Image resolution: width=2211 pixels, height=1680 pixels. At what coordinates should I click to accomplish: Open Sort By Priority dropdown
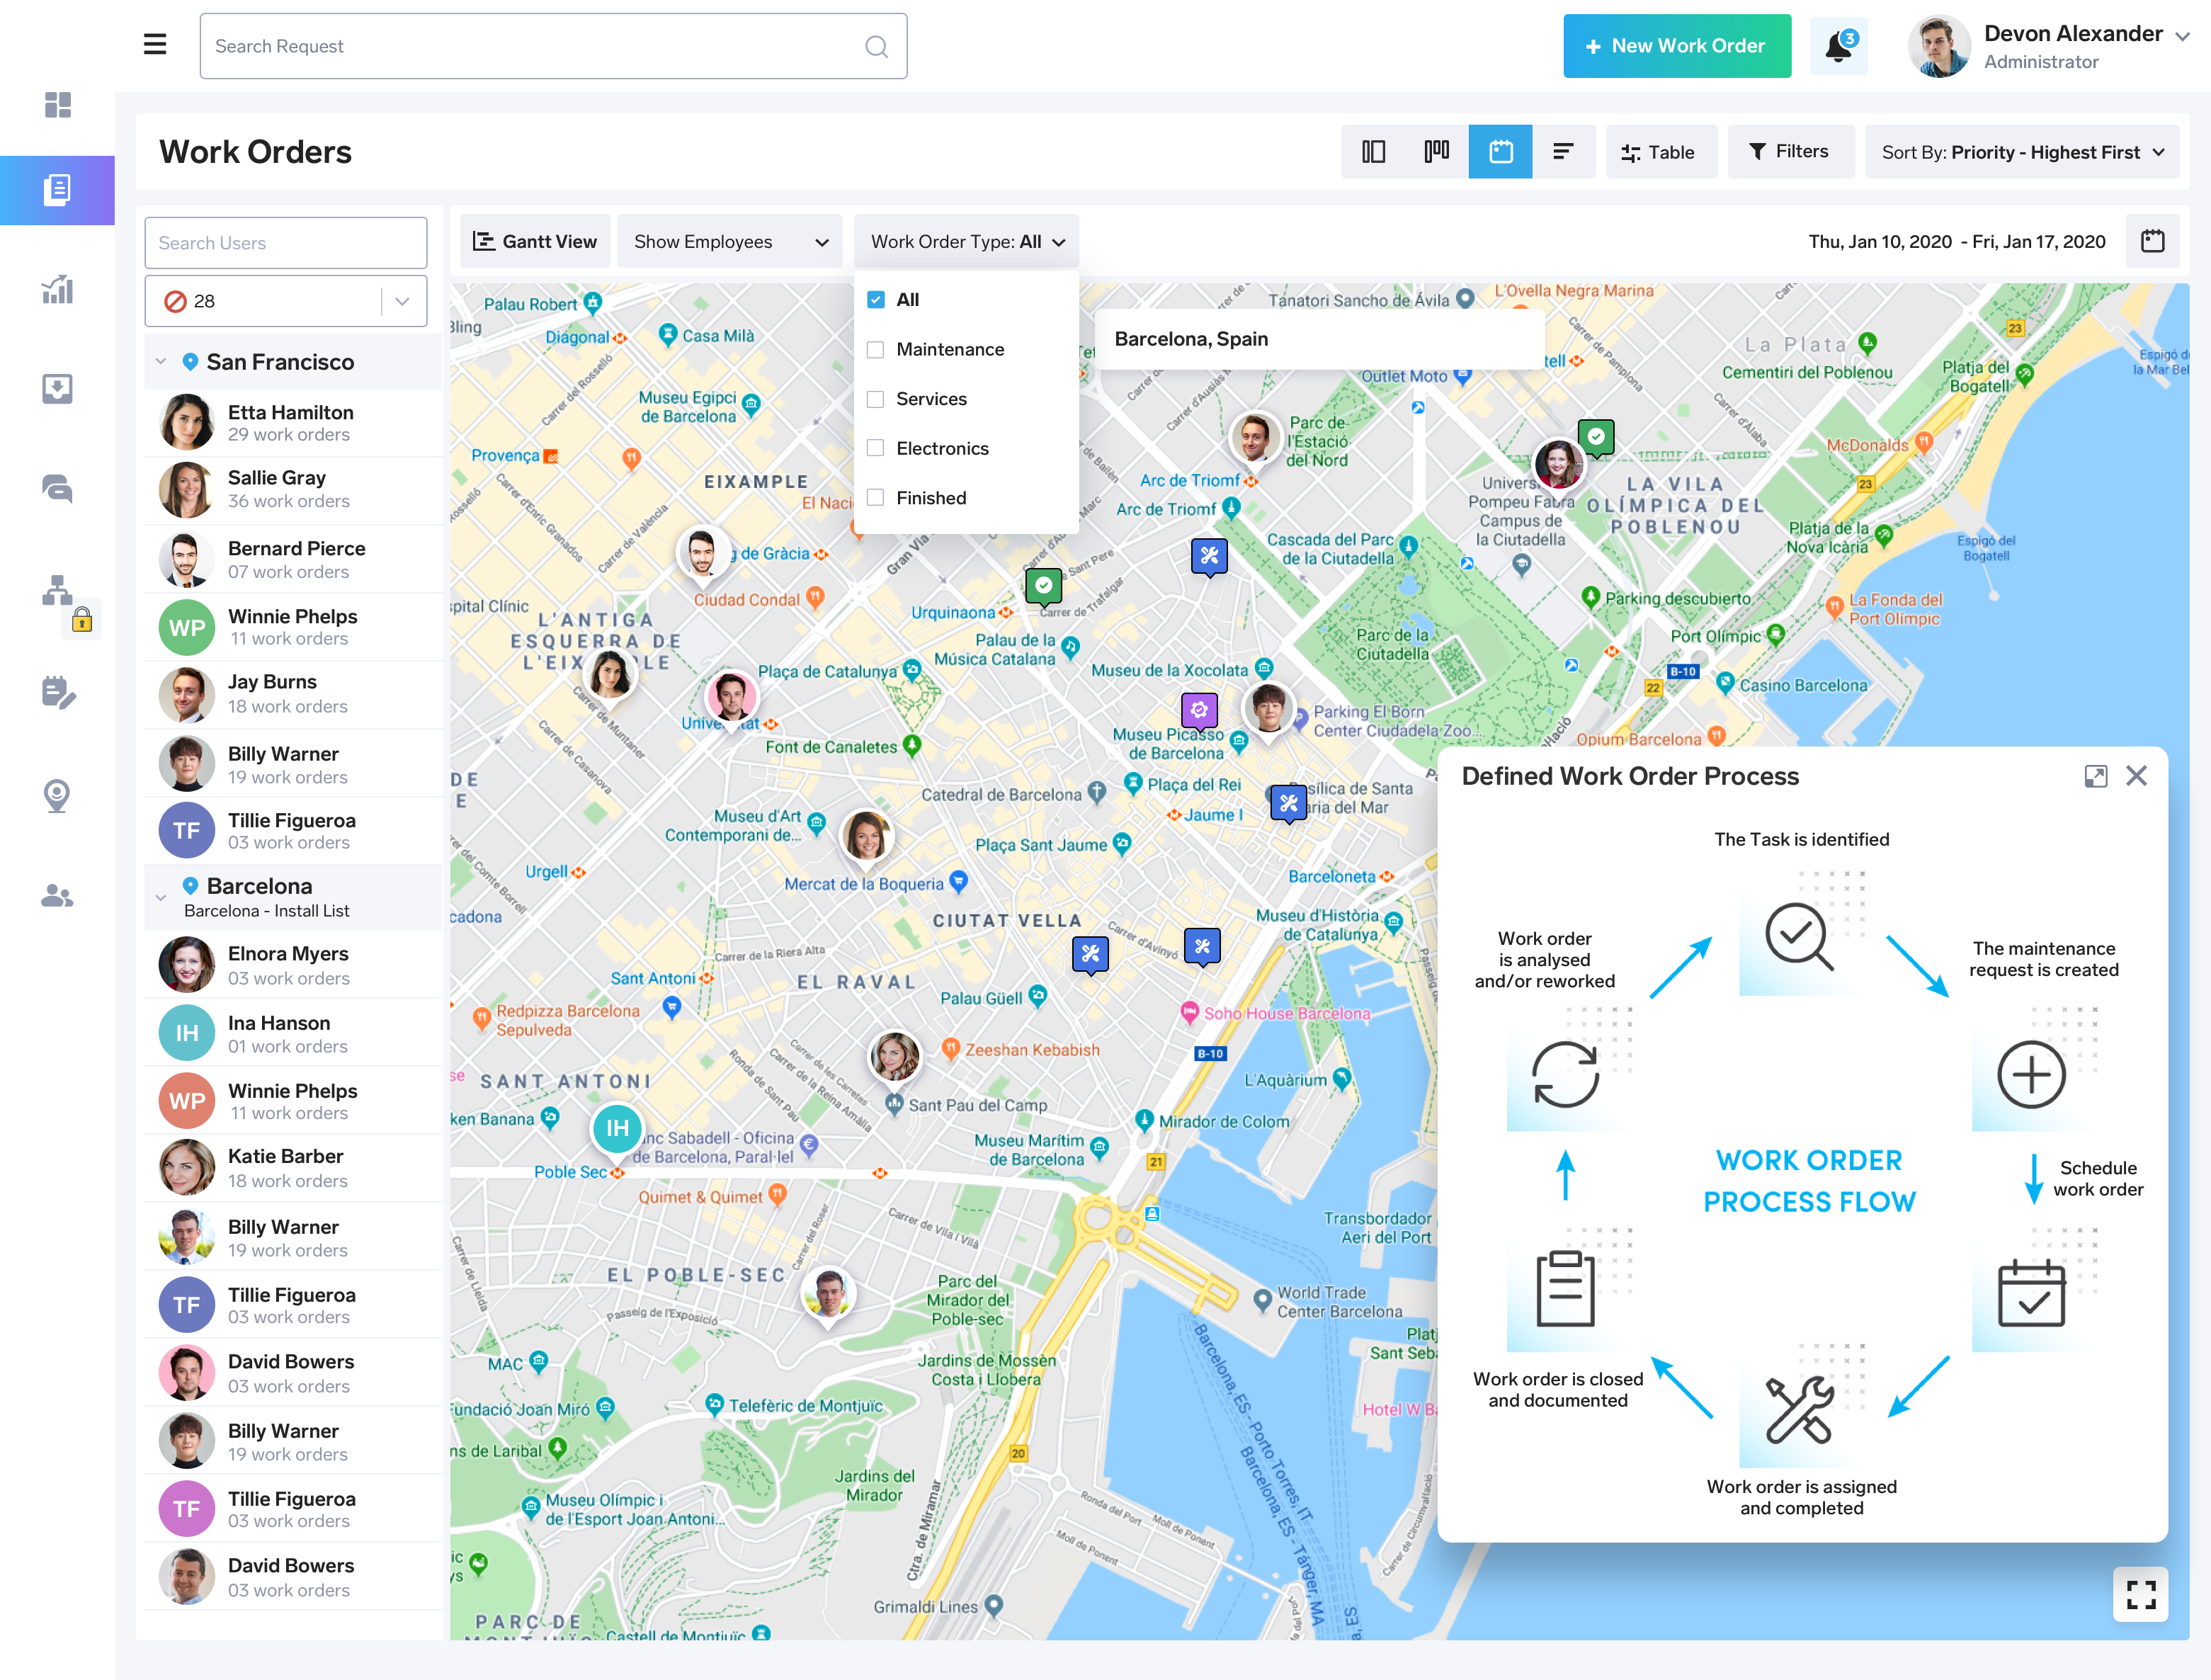(2021, 152)
